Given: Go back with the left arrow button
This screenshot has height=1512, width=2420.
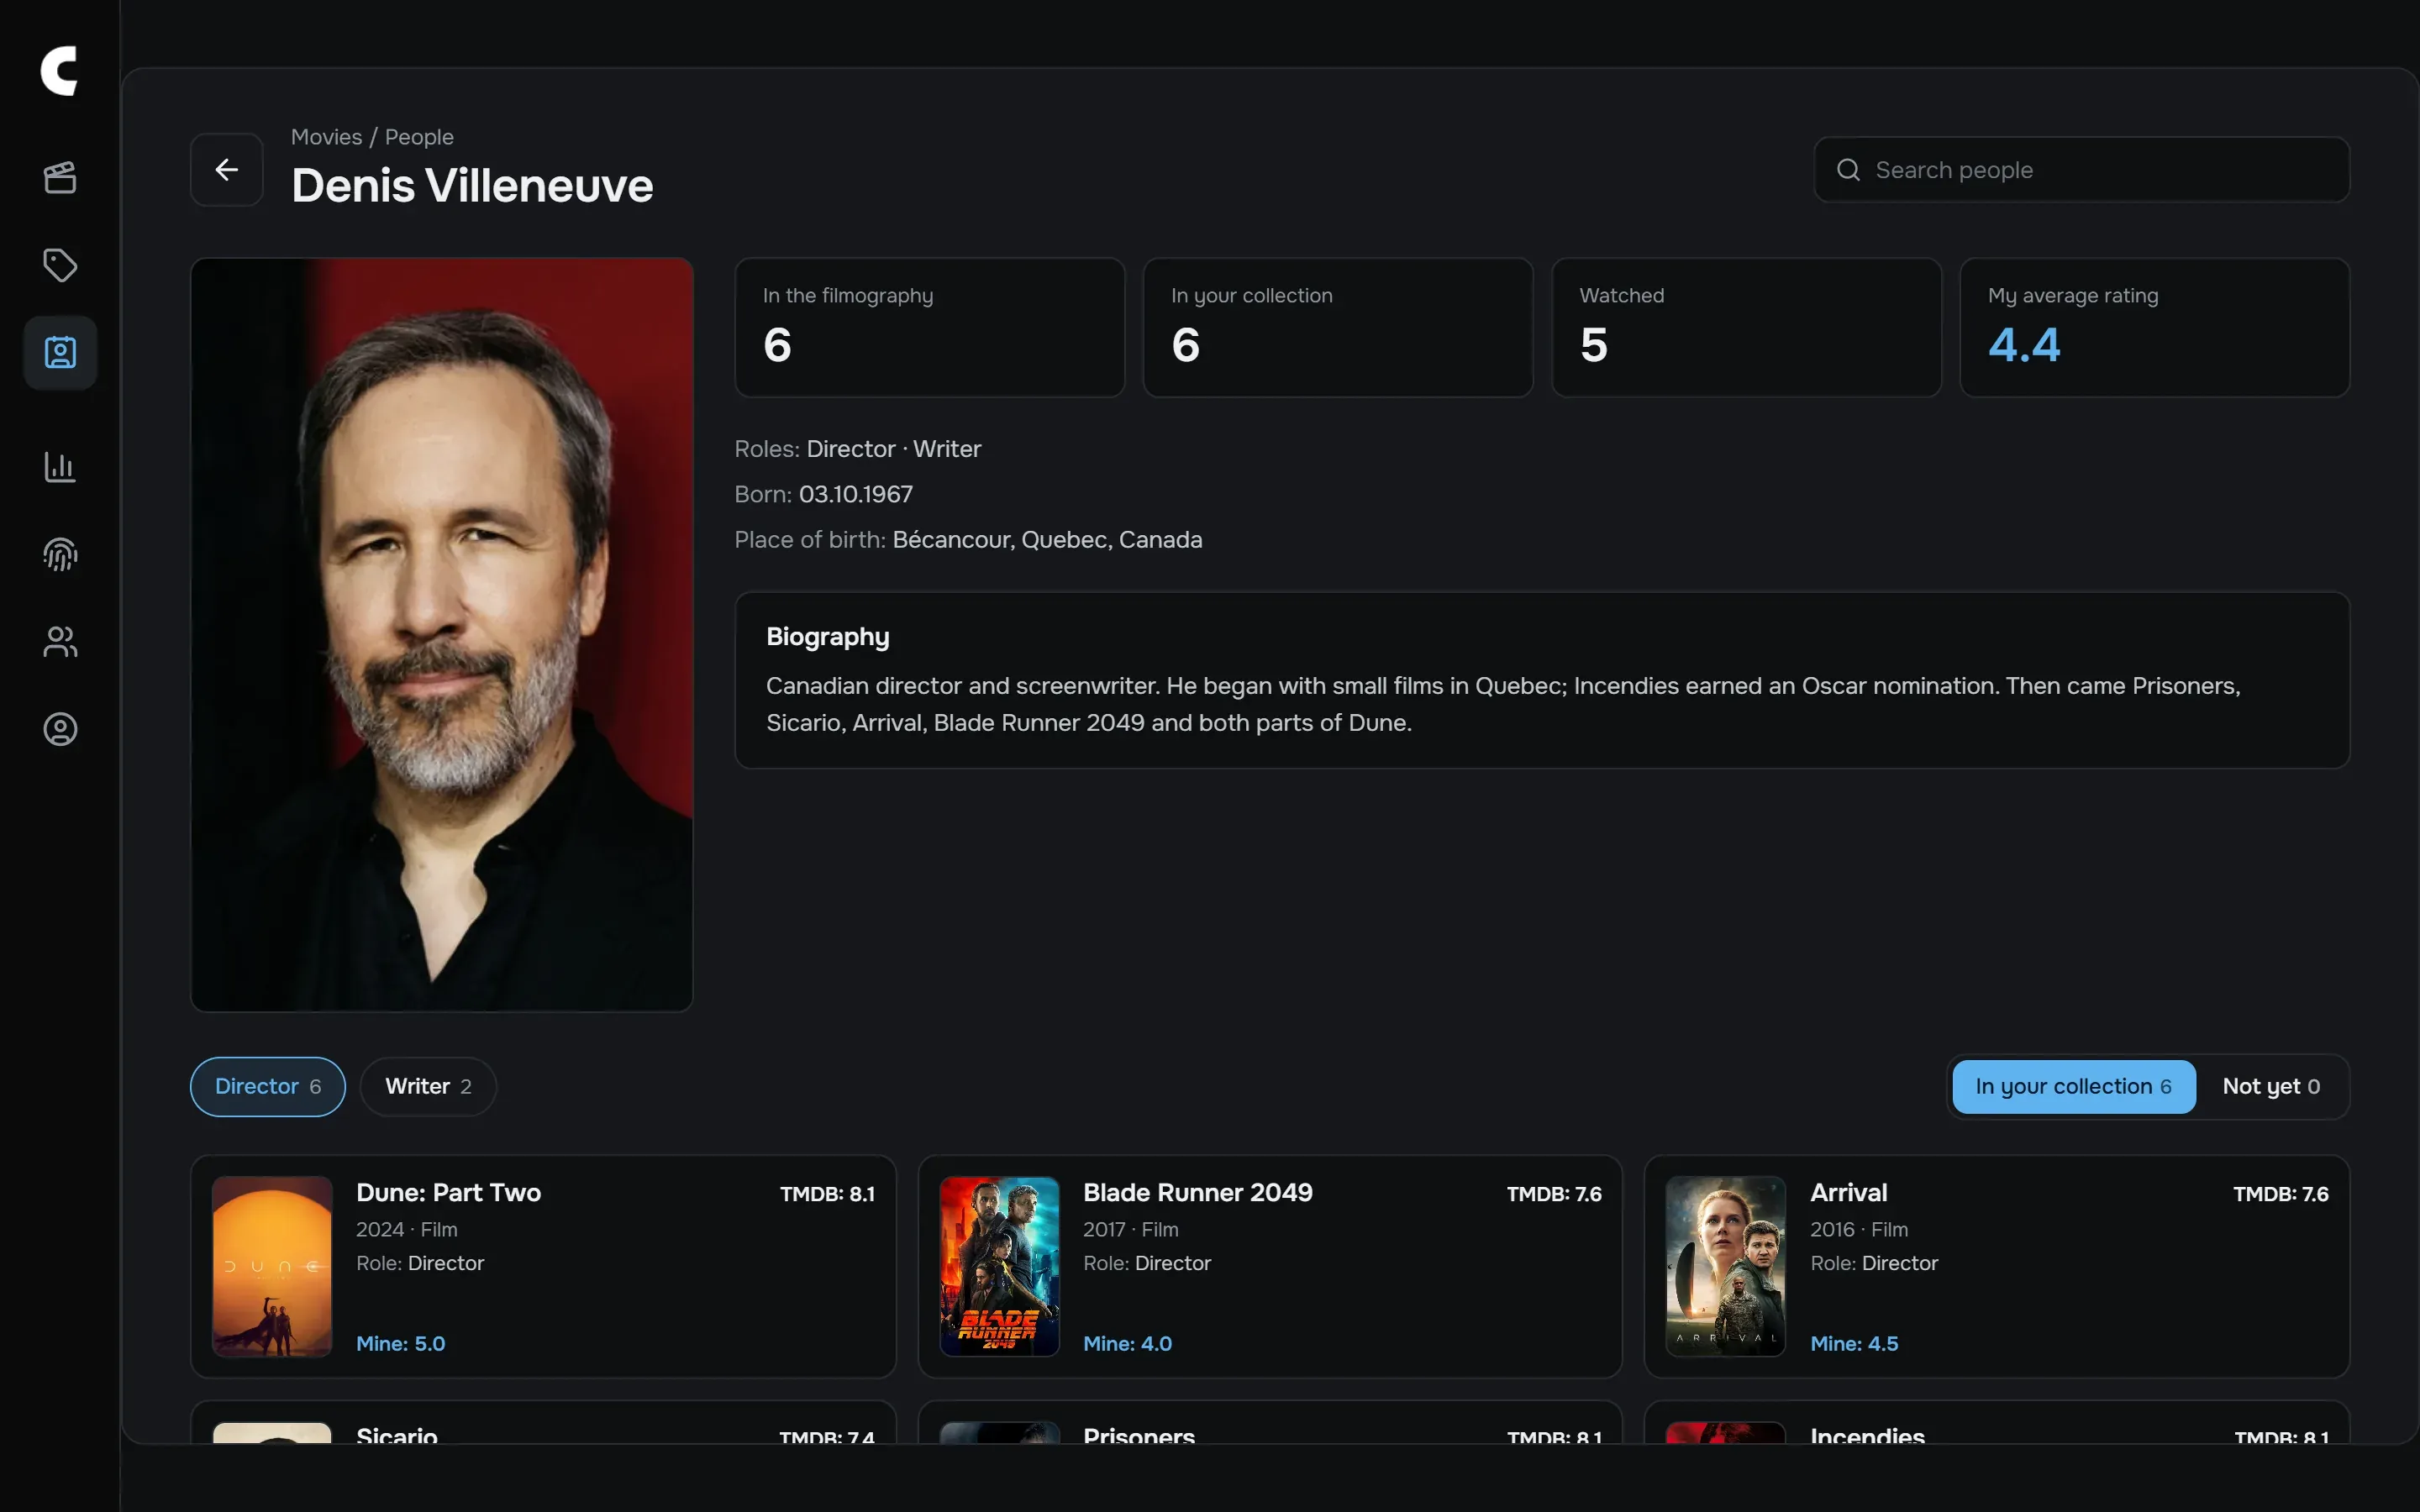Looking at the screenshot, I should tap(227, 170).
